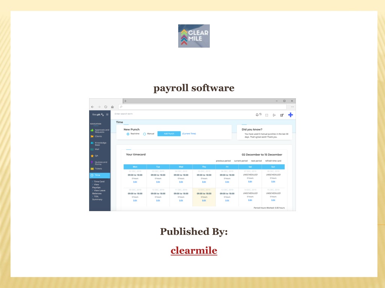Click the current period link
Image resolution: width=385 pixels, height=288 pixels.
[241, 161]
